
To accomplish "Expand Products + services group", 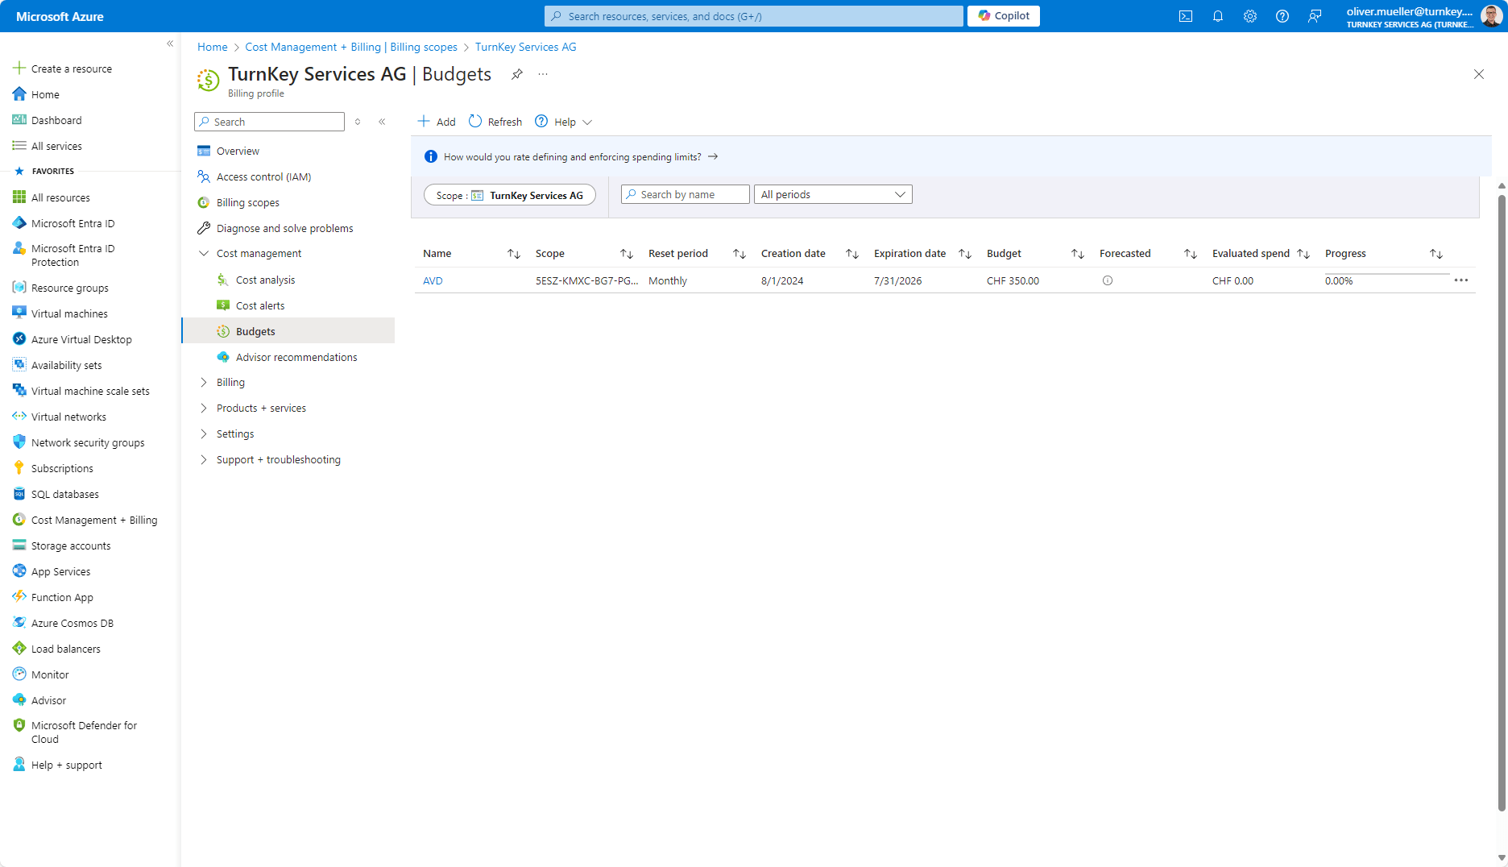I will [x=204, y=408].
